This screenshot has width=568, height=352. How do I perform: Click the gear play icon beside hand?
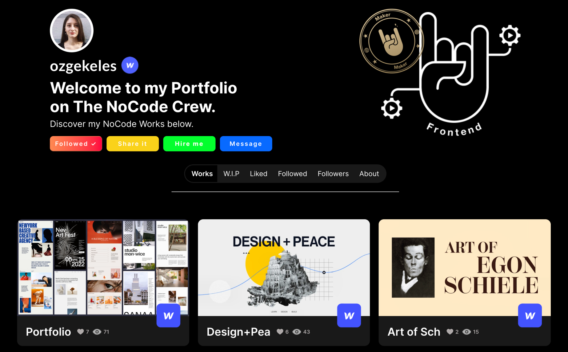[392, 108]
